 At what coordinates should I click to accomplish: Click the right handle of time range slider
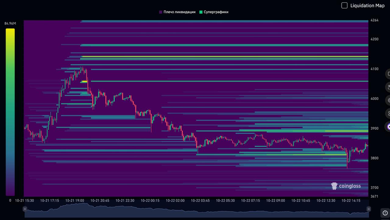pos(369,209)
